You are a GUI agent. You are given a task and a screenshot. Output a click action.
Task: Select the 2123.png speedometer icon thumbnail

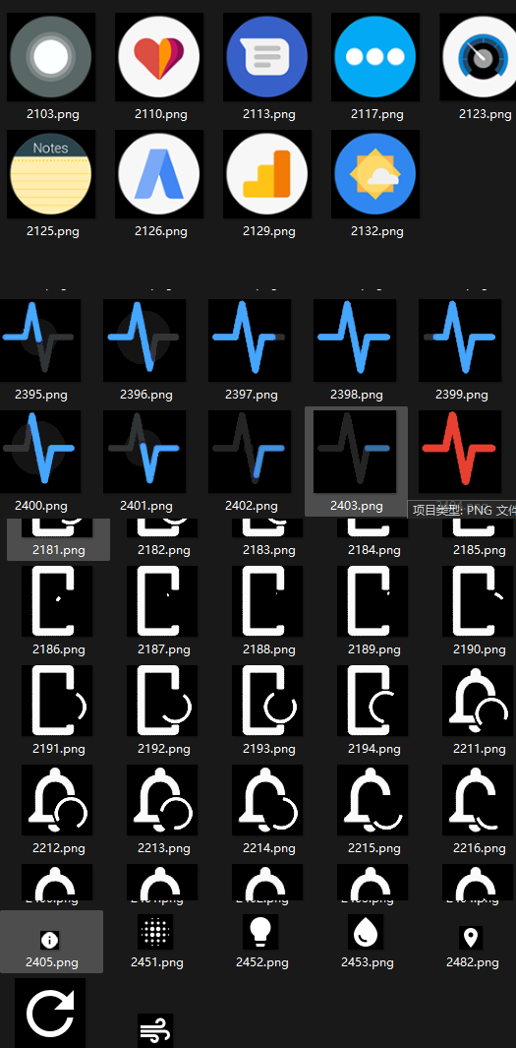point(478,57)
